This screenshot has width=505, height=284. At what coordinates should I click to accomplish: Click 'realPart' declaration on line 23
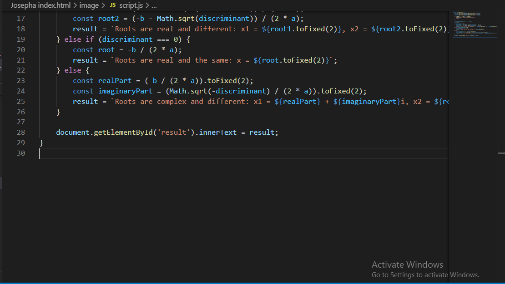[115, 81]
